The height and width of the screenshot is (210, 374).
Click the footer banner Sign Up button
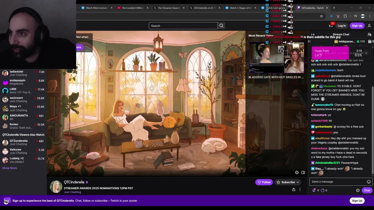[x=357, y=201]
